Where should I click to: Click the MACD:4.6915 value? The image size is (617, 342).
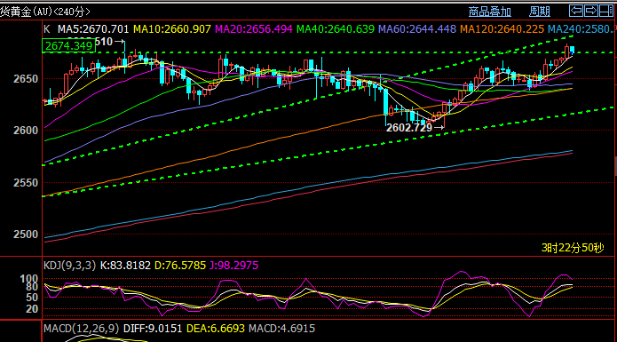coord(281,329)
